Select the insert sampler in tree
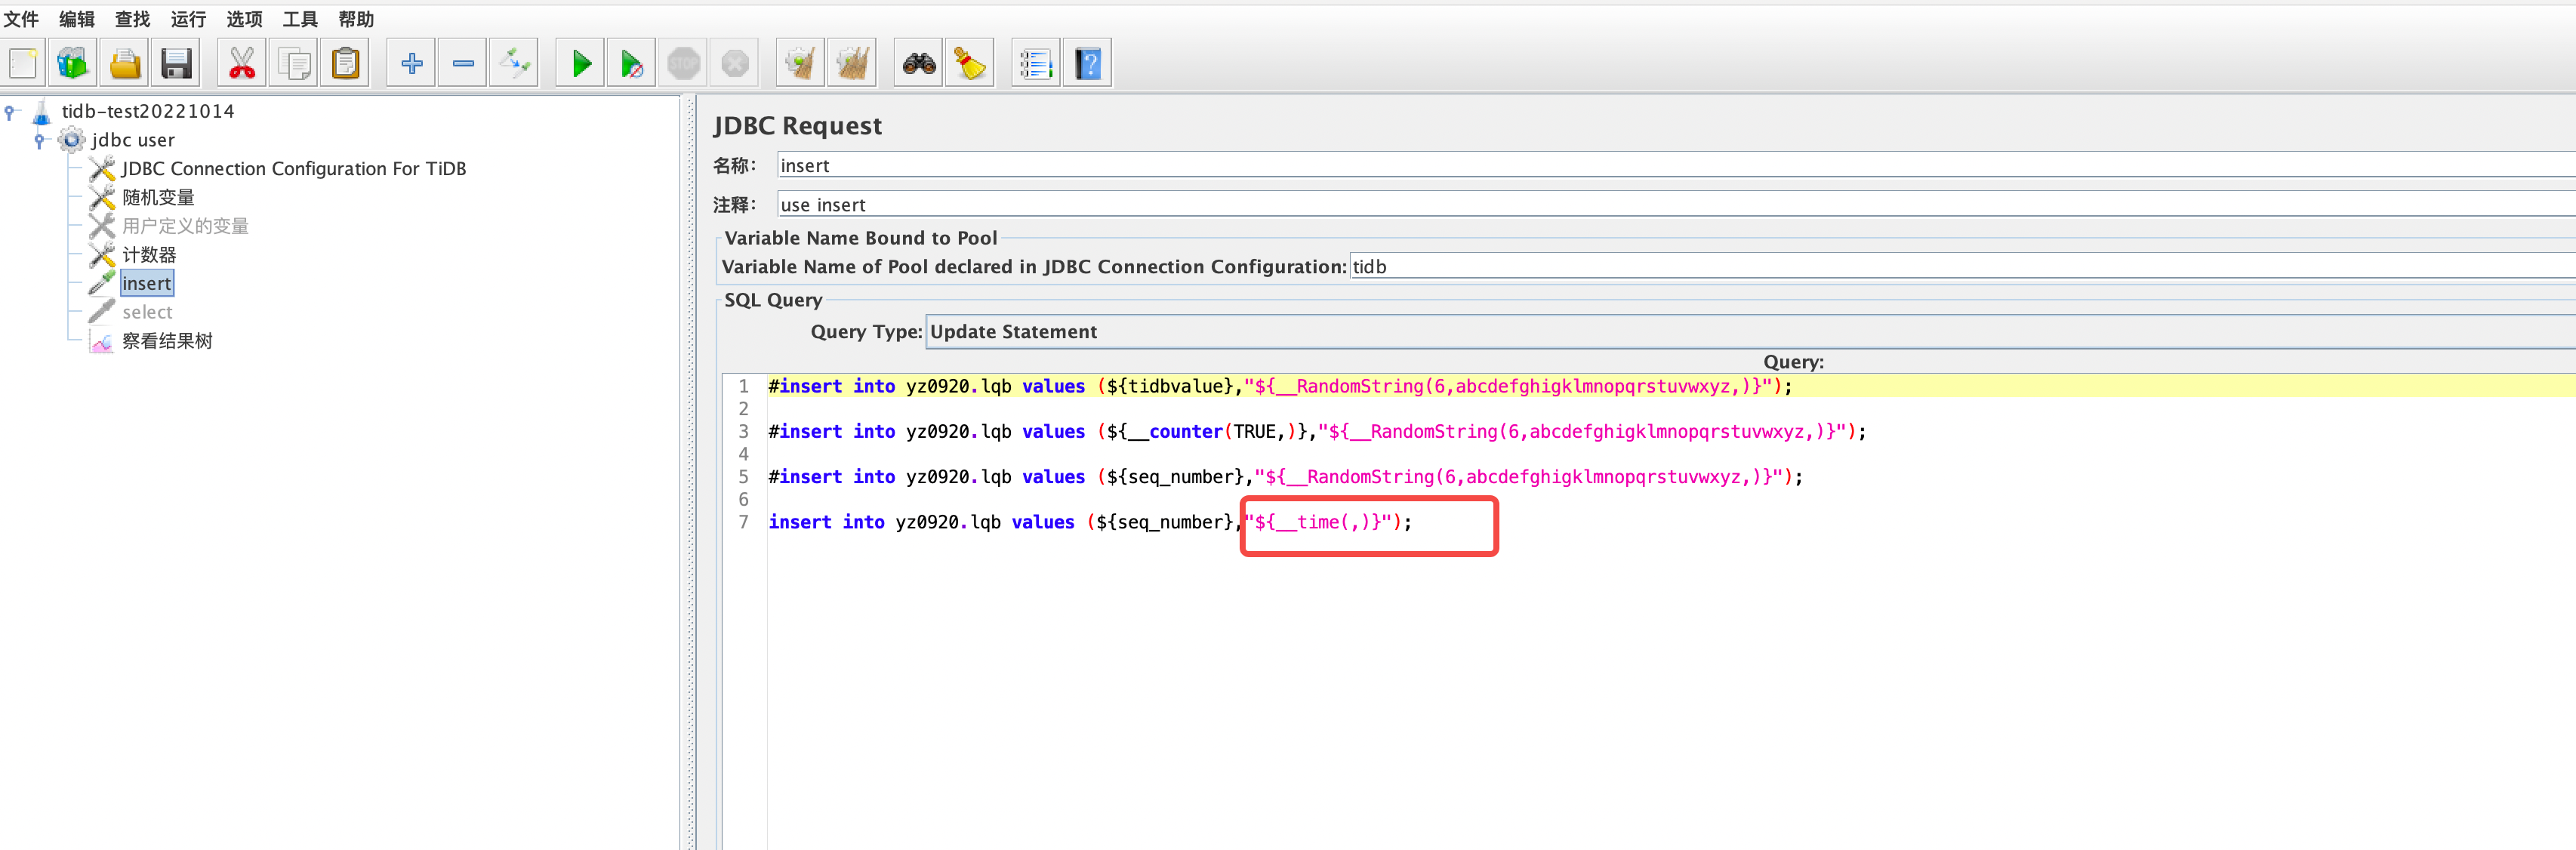This screenshot has width=2576, height=850. pos(147,284)
